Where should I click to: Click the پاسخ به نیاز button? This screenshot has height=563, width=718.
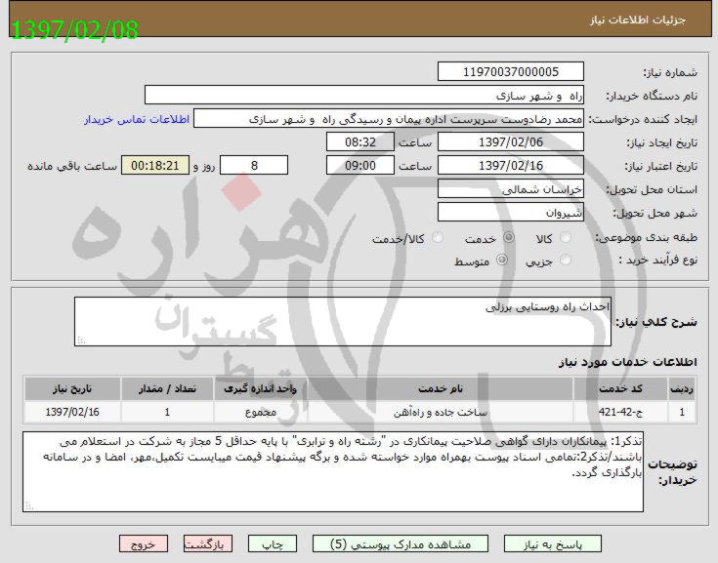click(x=552, y=543)
